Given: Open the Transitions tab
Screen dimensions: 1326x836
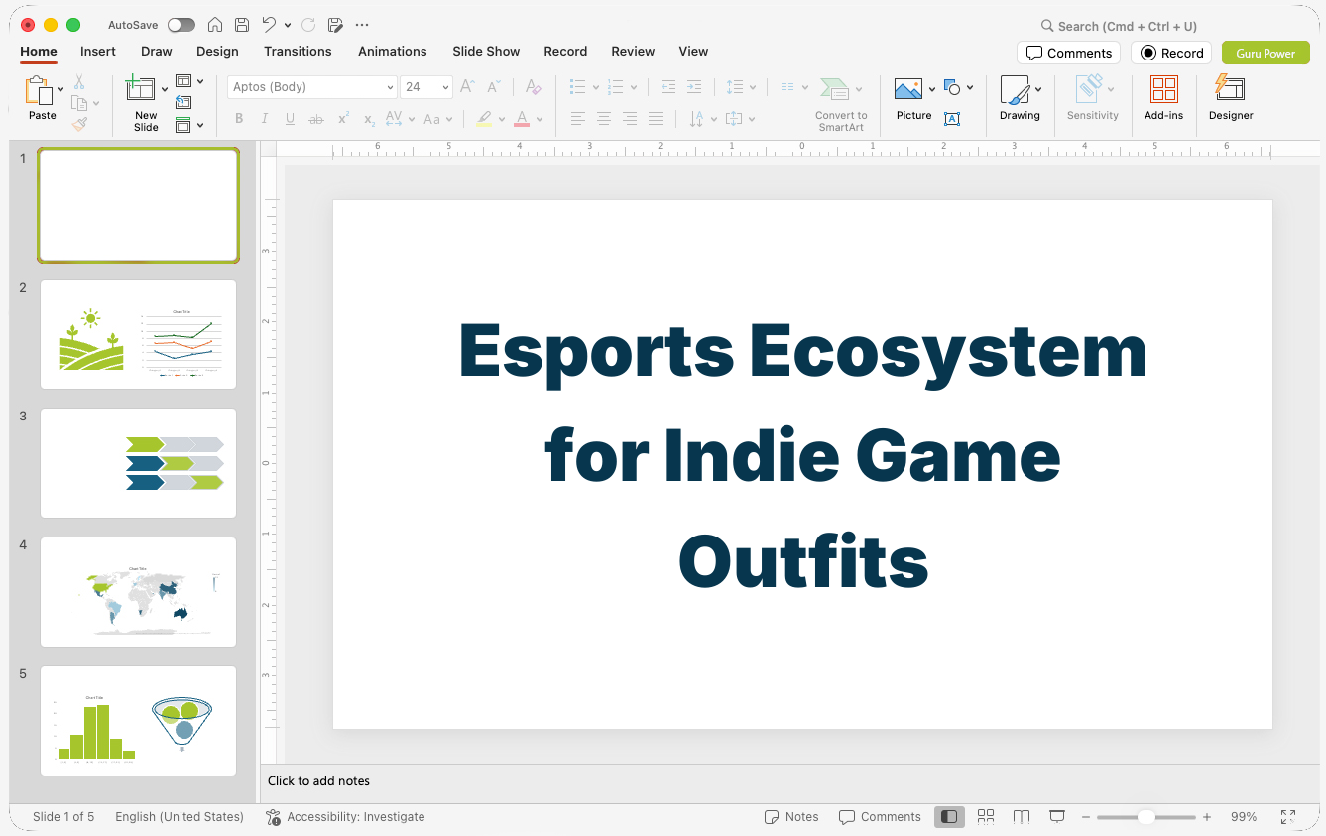Looking at the screenshot, I should pos(298,51).
